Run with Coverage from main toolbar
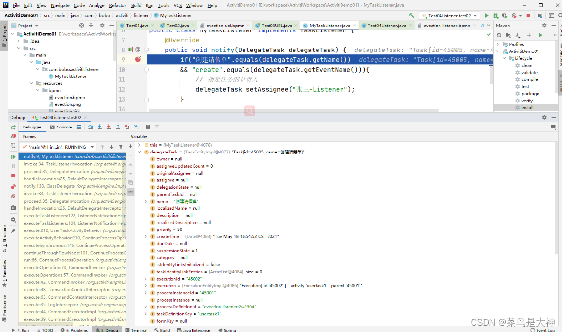562x332 pixels. pos(505,15)
